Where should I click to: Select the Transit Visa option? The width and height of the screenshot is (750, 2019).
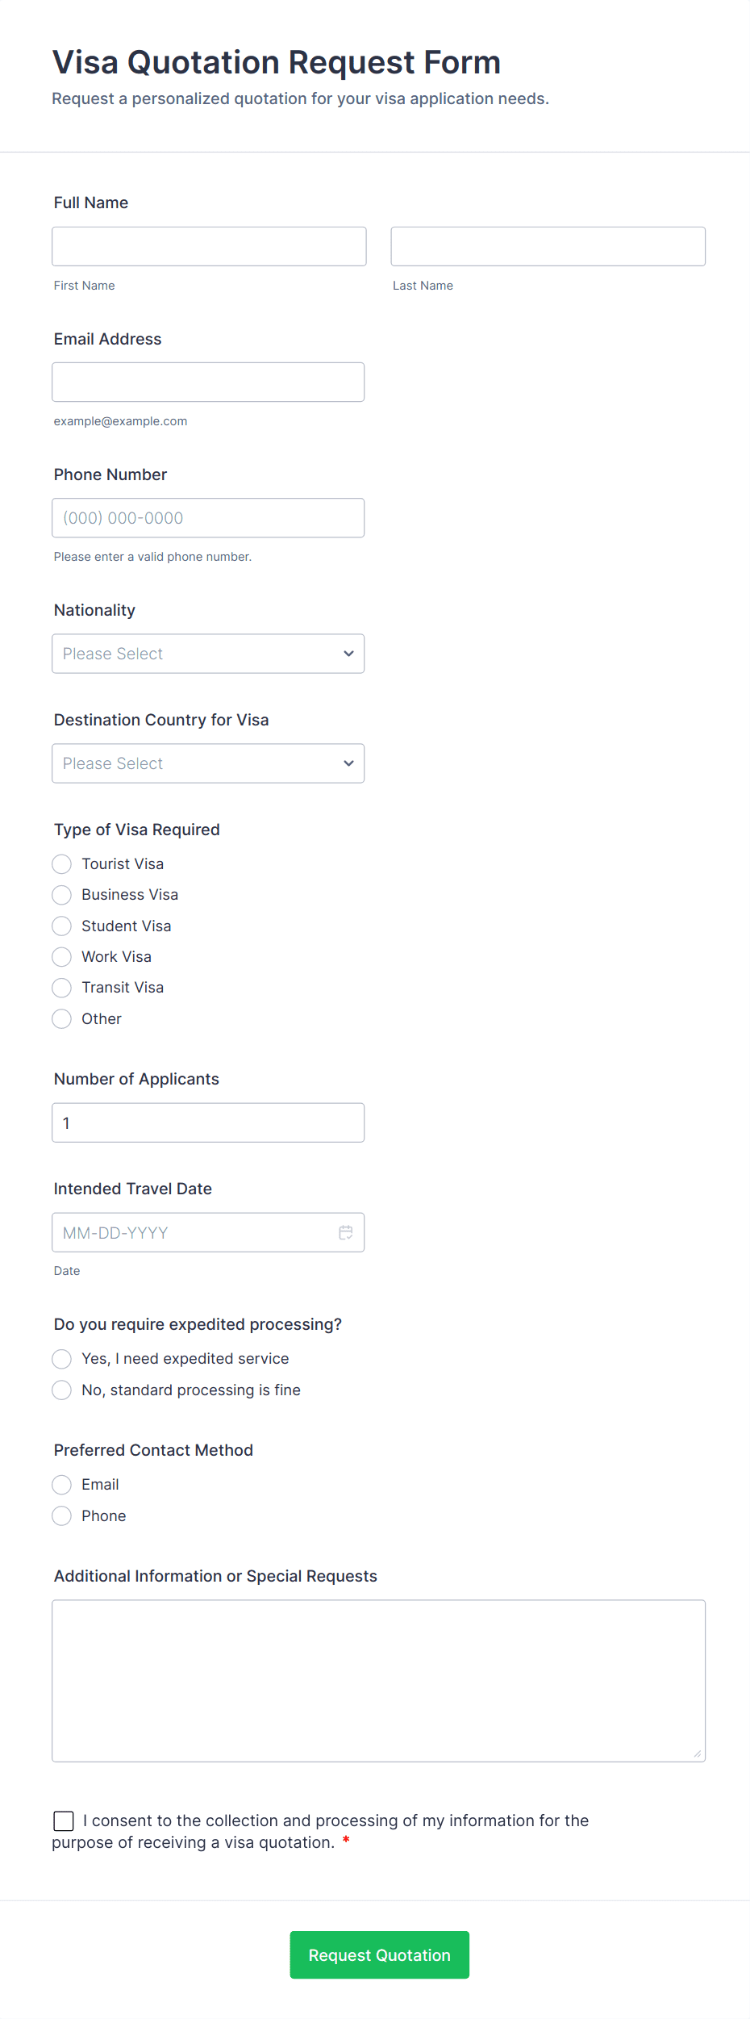[x=62, y=988]
